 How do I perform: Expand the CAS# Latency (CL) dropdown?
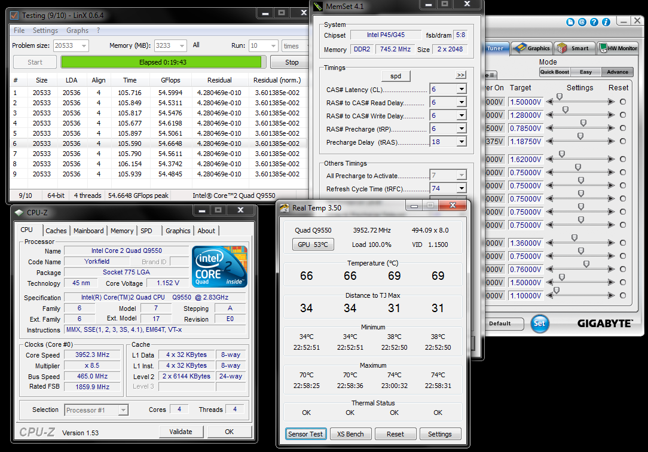(x=461, y=89)
